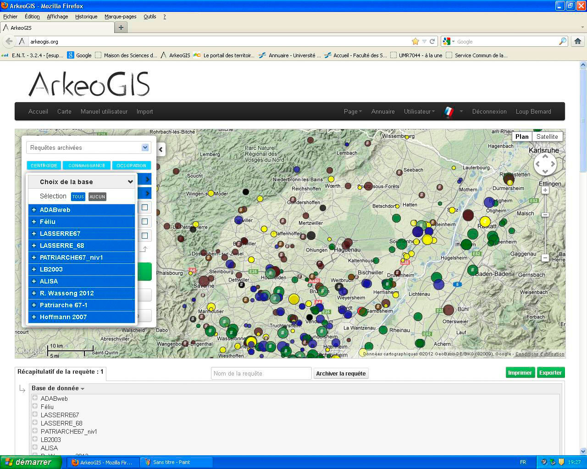Pan the map down
This screenshot has height=469, width=587.
tap(545, 171)
